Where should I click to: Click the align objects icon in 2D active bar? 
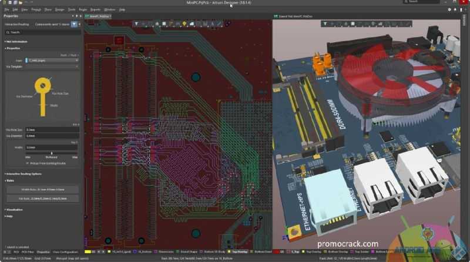[x=157, y=23]
